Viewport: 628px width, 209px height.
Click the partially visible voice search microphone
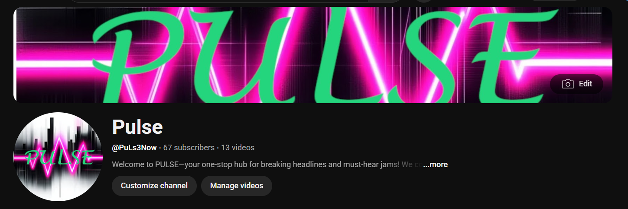(x=424, y=1)
